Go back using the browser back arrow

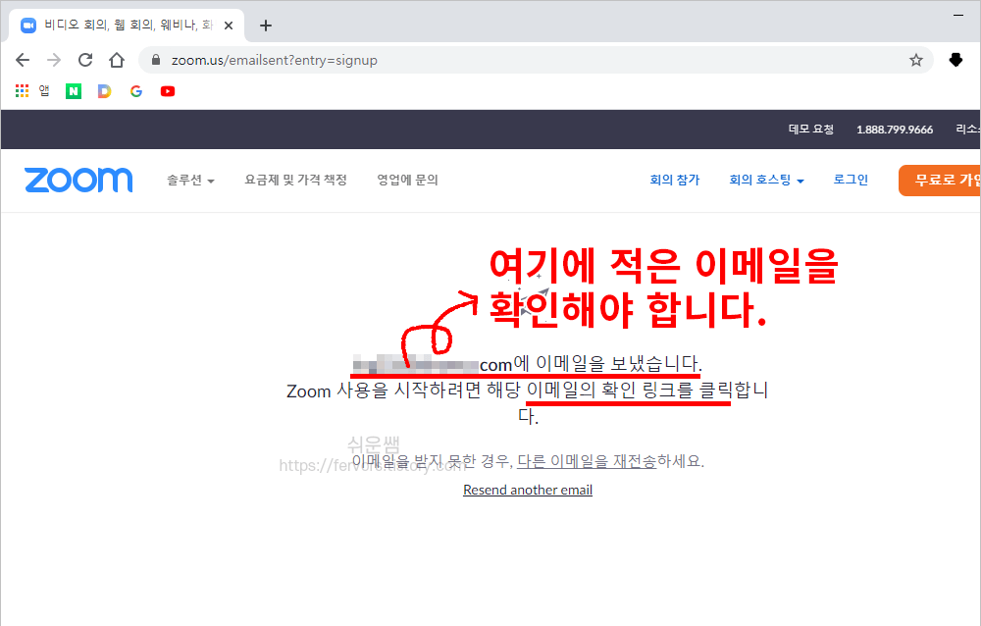23,60
